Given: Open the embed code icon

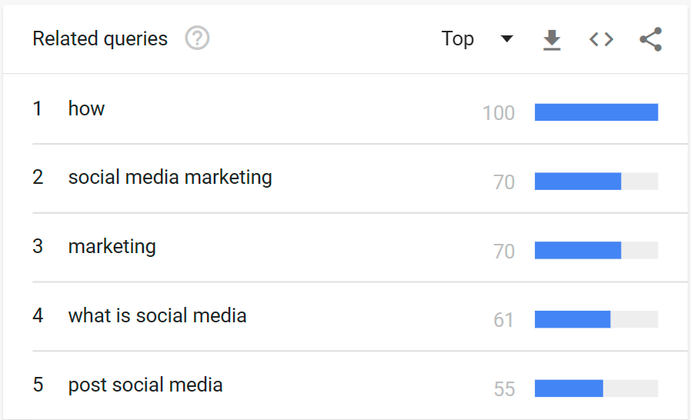Looking at the screenshot, I should [601, 39].
